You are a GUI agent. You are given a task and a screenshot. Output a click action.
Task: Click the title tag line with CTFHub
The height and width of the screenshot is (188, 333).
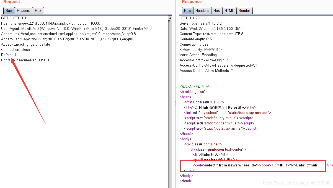tap(220, 108)
